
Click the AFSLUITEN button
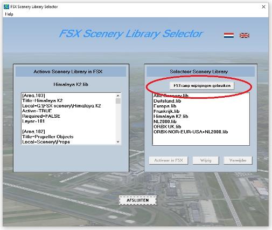(x=138, y=200)
